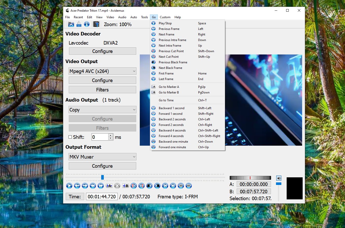This screenshot has width=345, height=228.
Task: Set start marker A button
Action: 109,186
